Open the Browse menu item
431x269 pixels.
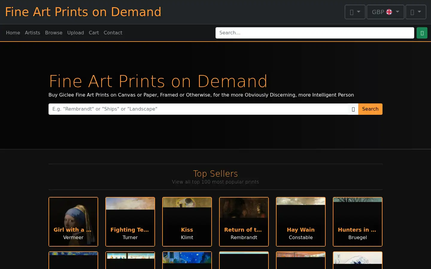(54, 33)
